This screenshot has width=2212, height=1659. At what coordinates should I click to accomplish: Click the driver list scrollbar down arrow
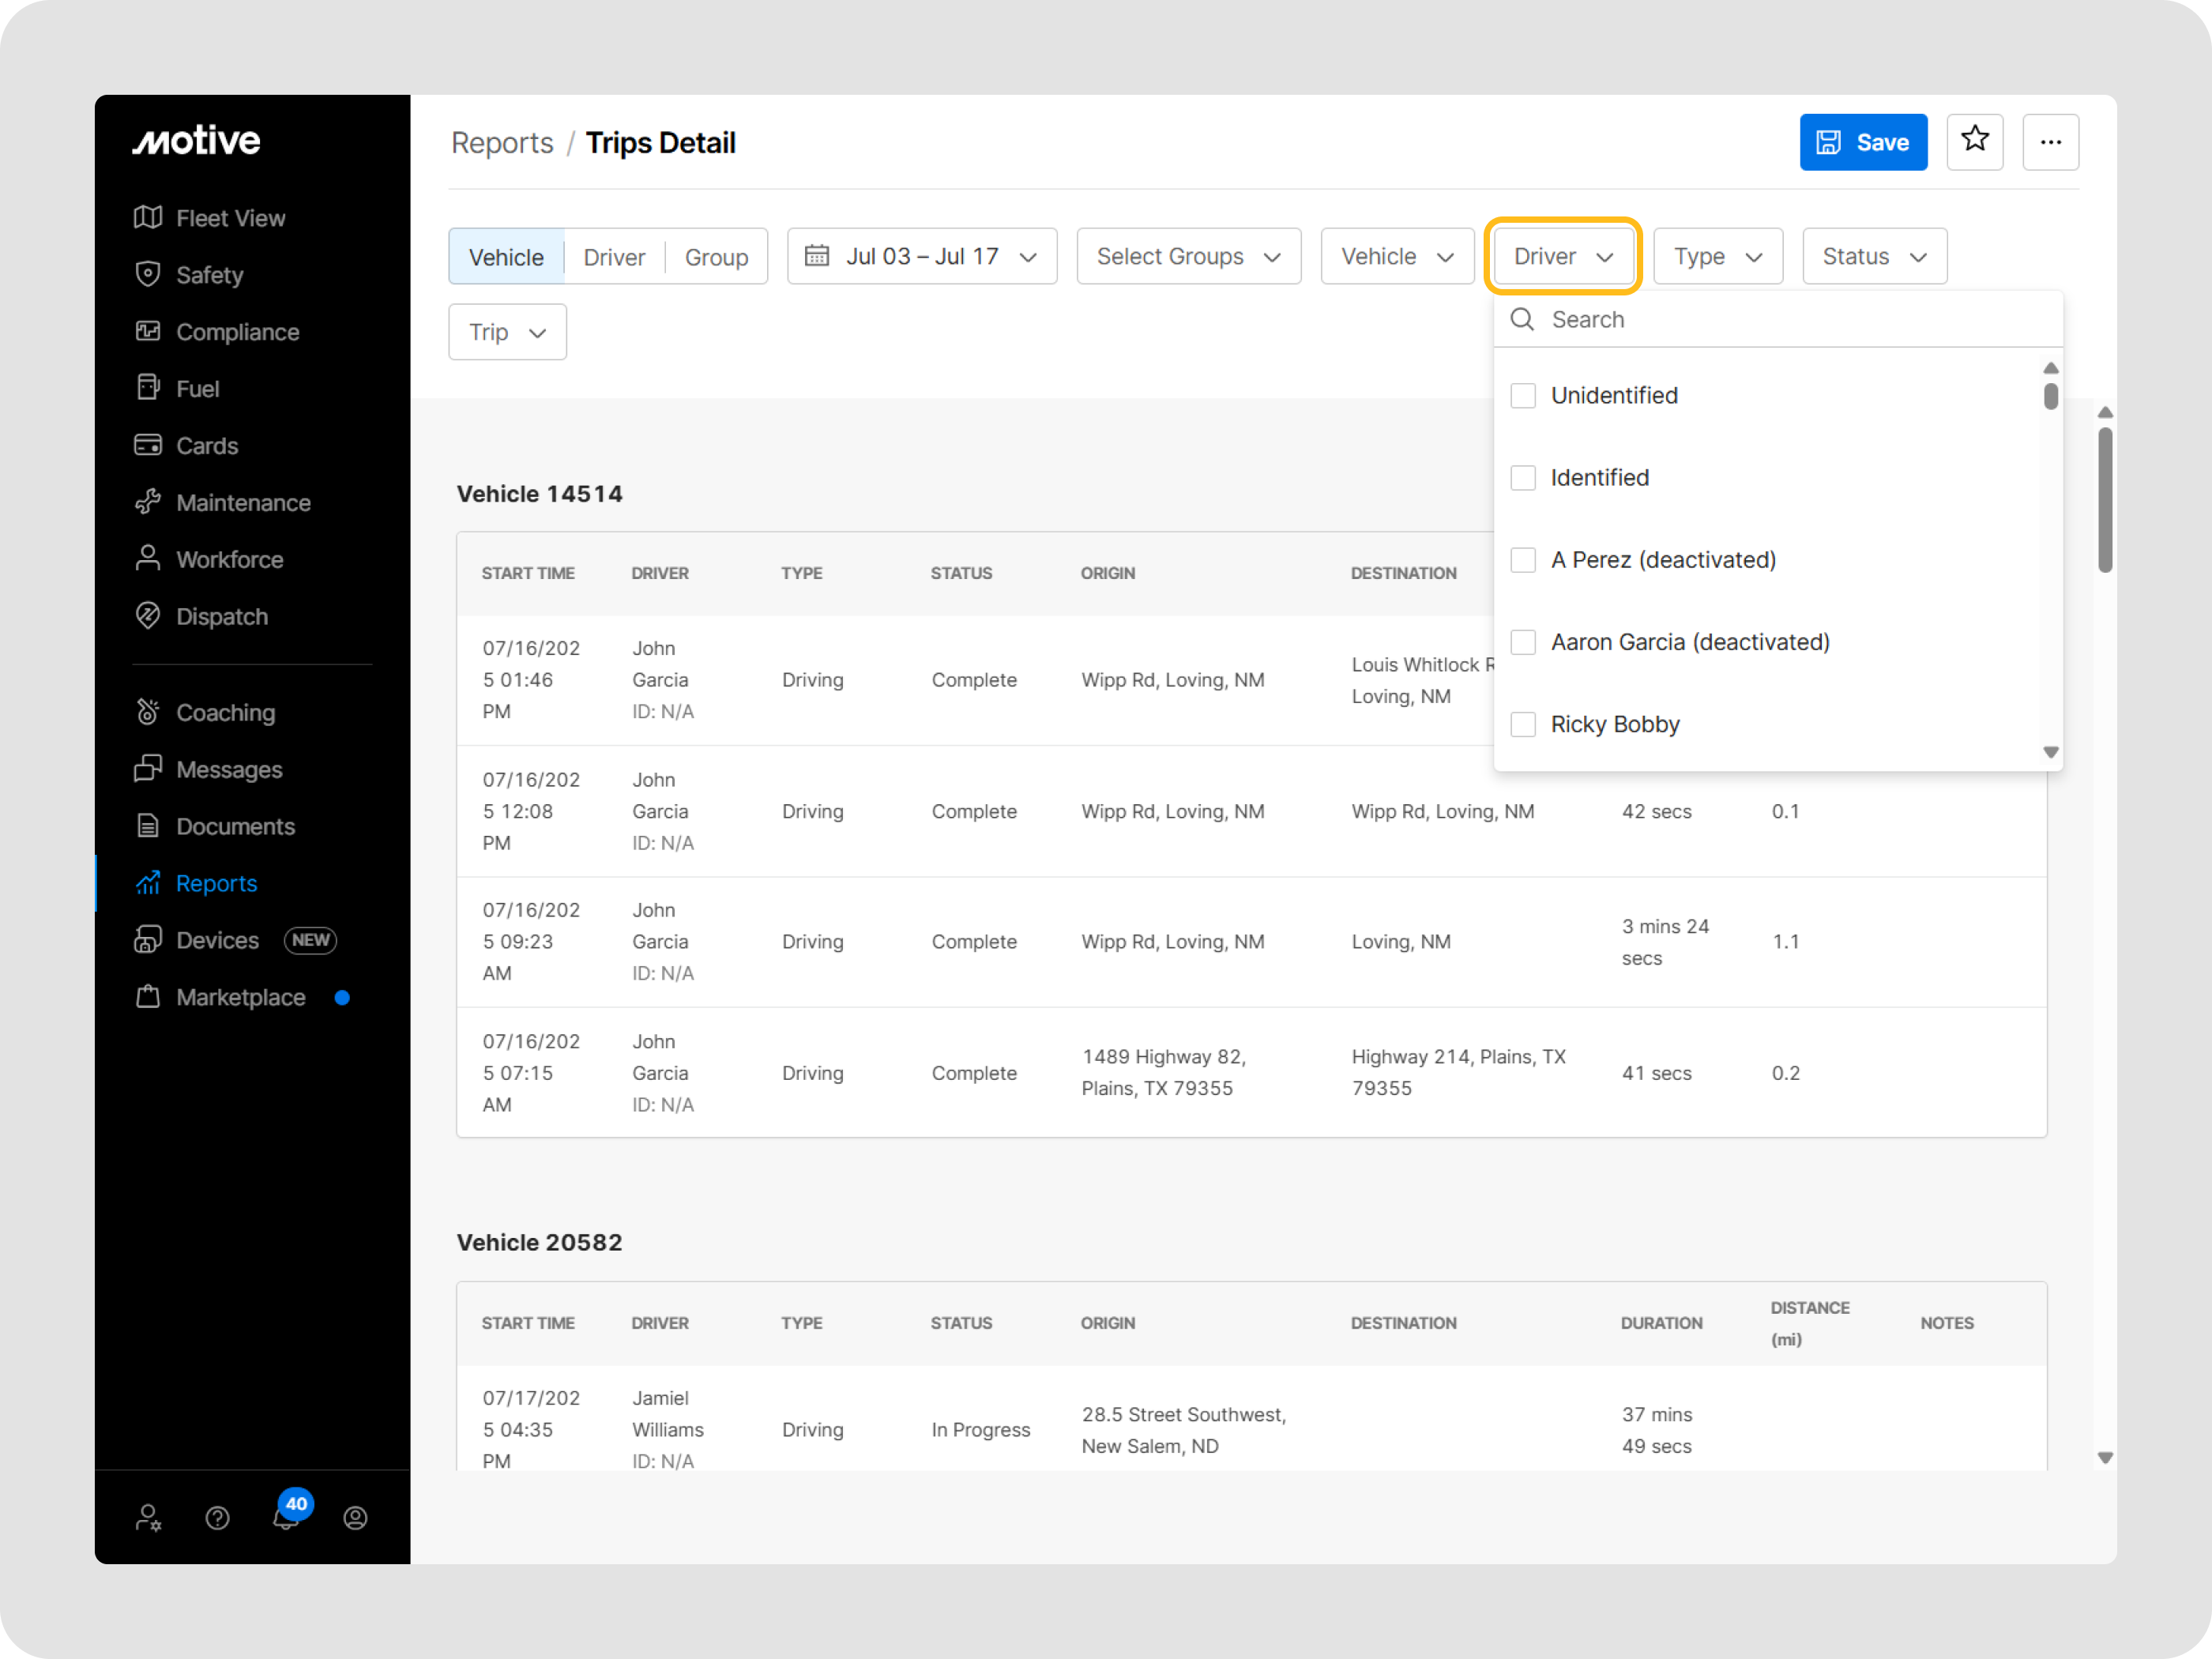(x=2050, y=752)
